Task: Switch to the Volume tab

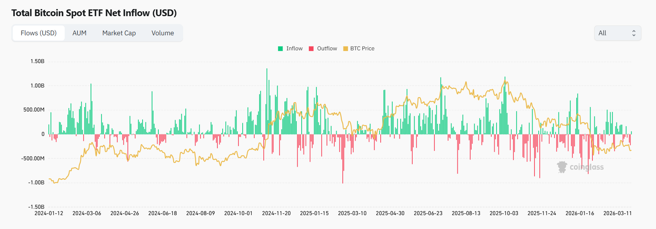Action: pyautogui.click(x=162, y=33)
